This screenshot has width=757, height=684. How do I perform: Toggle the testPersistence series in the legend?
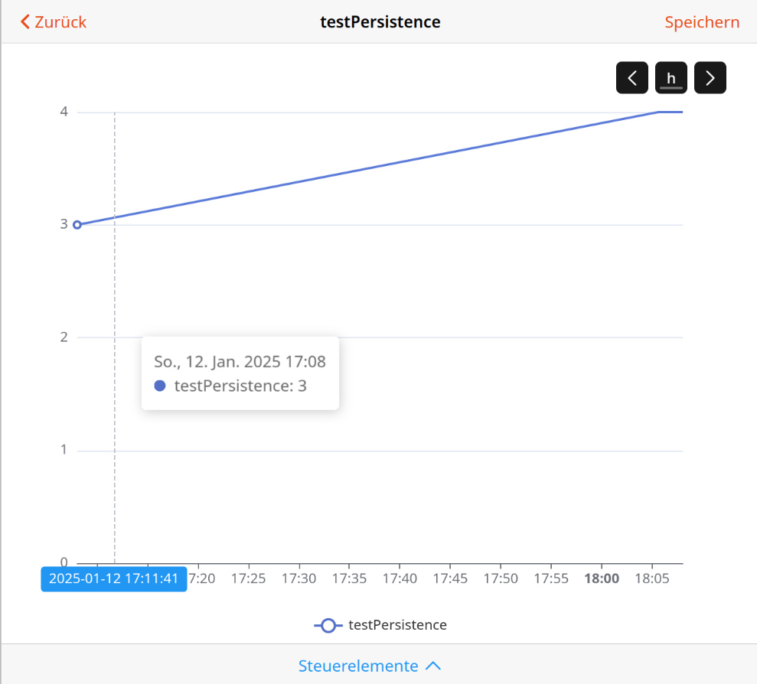click(x=396, y=625)
